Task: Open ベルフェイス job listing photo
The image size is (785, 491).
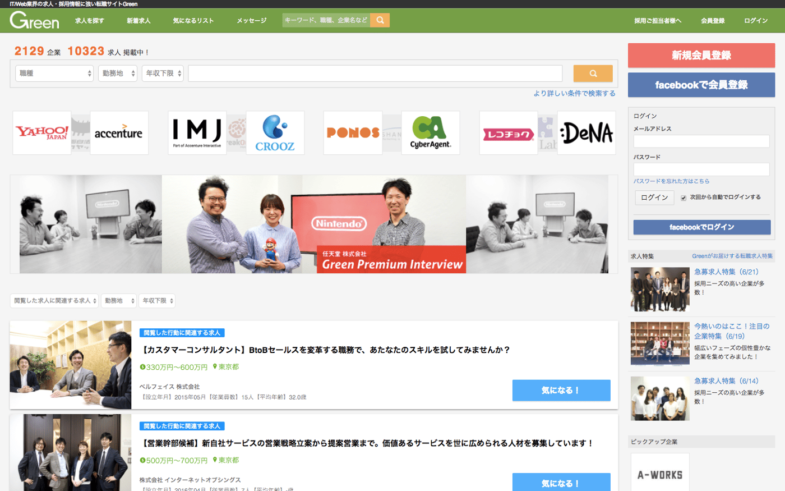Action: coord(71,365)
